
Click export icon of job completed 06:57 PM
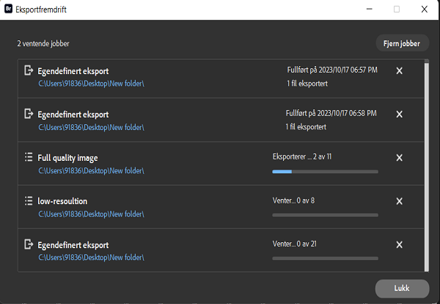[x=29, y=70]
